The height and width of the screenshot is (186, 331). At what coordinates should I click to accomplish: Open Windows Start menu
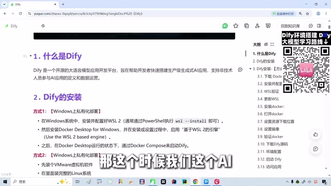tap(5, 181)
